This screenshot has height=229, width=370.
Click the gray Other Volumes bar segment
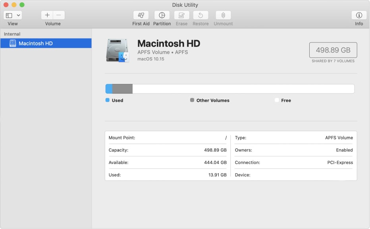[x=122, y=89]
